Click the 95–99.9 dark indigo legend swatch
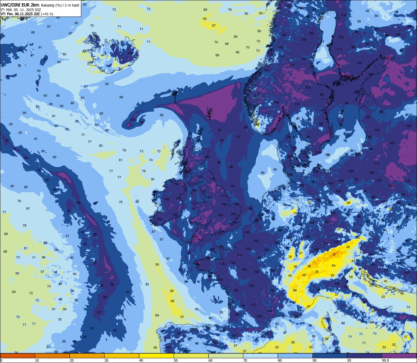 pos(365,356)
